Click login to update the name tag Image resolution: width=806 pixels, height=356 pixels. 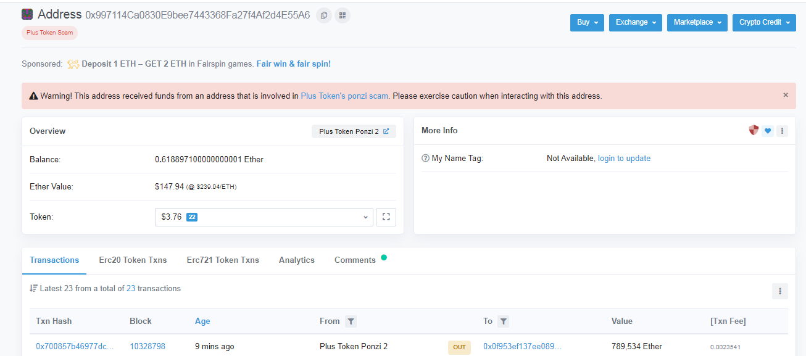pyautogui.click(x=624, y=158)
